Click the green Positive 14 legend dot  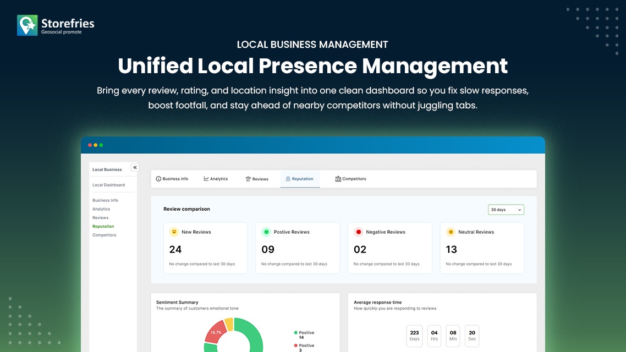click(296, 332)
